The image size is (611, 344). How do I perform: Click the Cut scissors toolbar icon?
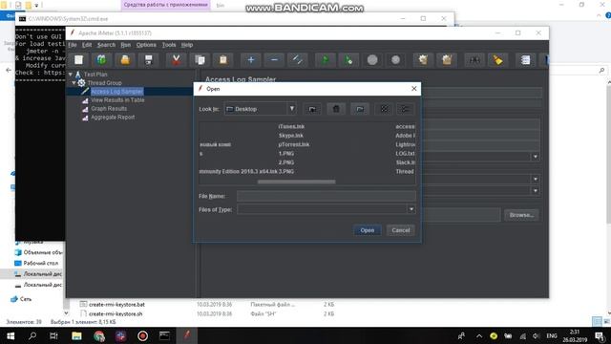(x=176, y=60)
